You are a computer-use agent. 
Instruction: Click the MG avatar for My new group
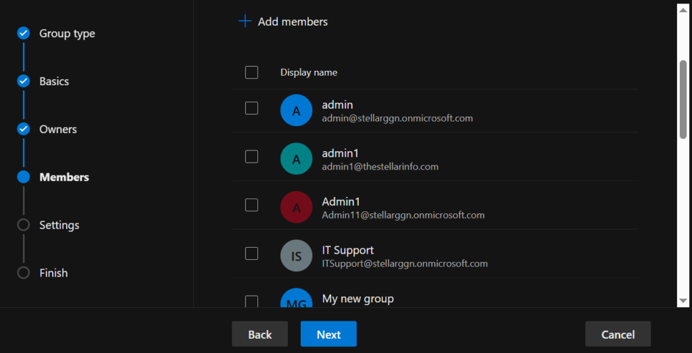coord(296,299)
